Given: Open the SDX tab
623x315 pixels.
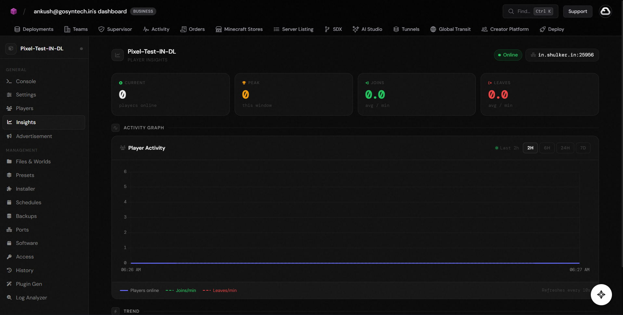Looking at the screenshot, I should coord(333,29).
